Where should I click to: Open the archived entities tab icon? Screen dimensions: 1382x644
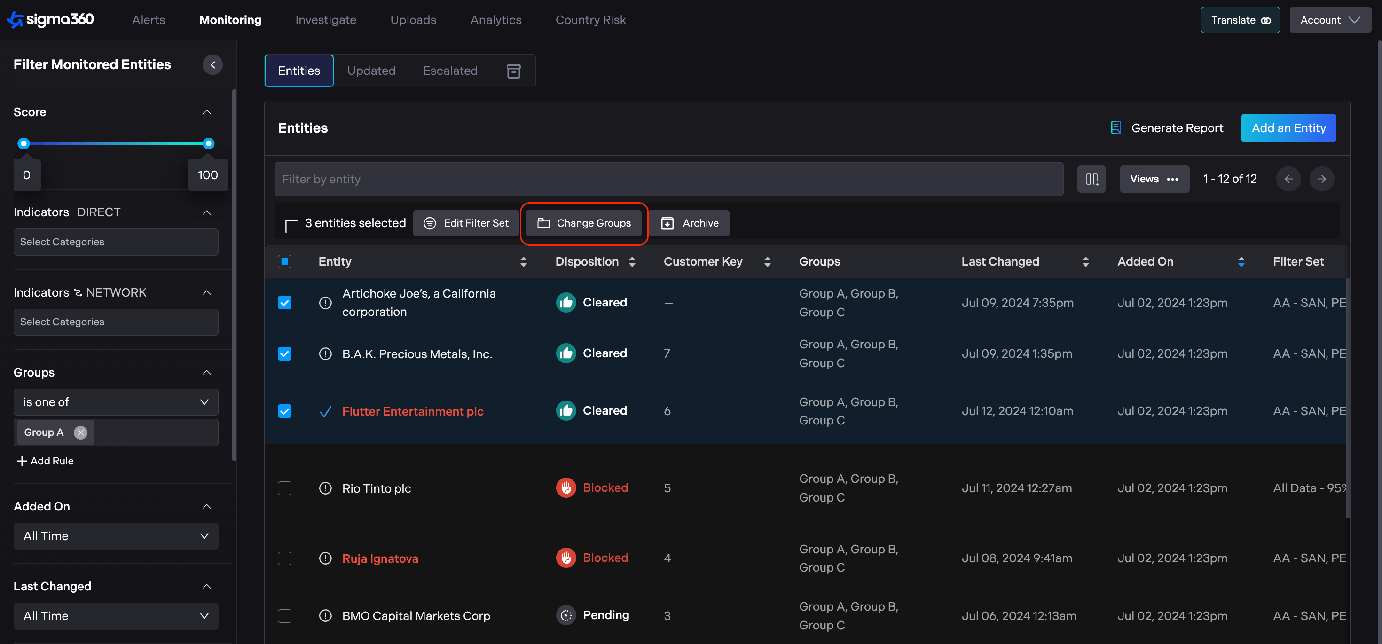pos(513,71)
